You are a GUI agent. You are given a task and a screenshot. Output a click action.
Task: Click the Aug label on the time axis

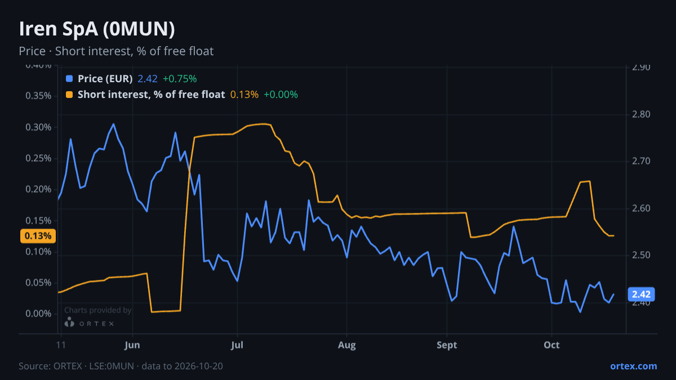(347, 345)
